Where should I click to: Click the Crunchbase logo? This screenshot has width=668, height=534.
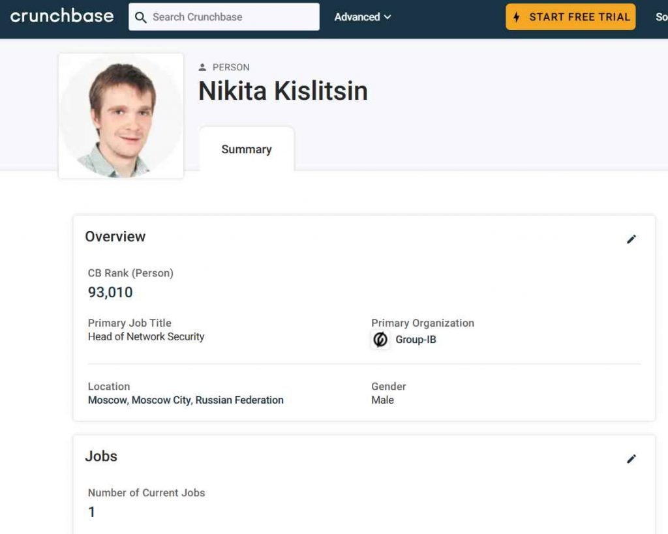(x=62, y=16)
